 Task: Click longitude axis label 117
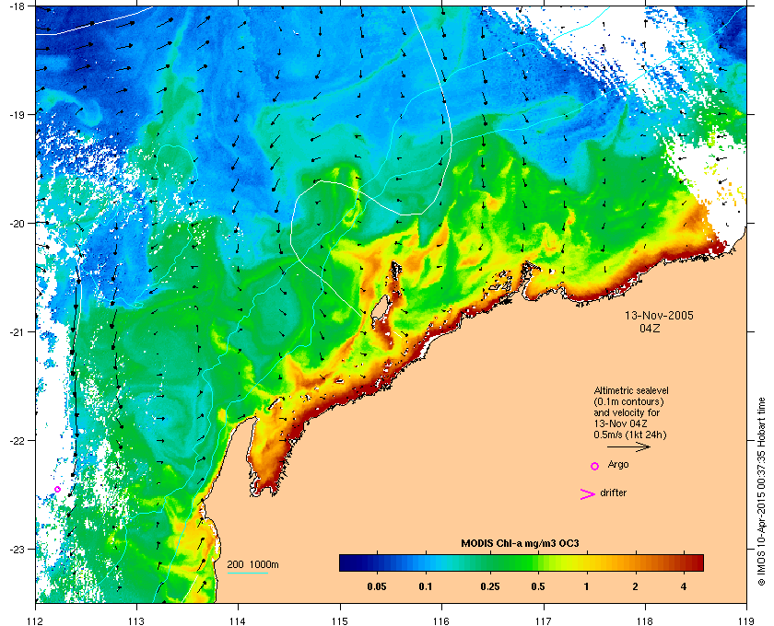click(543, 621)
